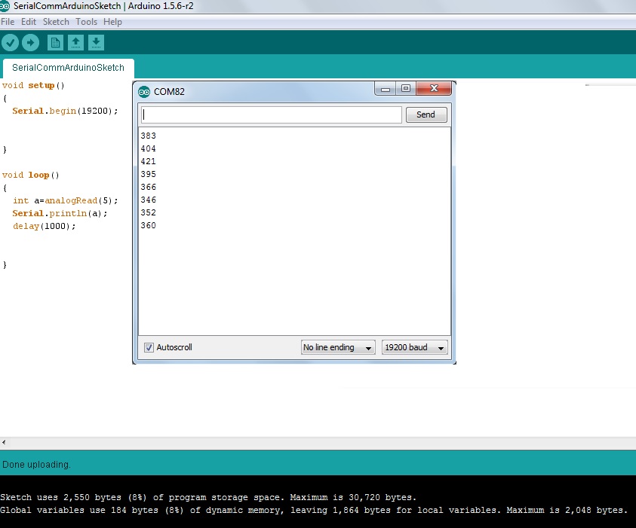This screenshot has height=528, width=636.
Task: Click serial output value 346
Action: [x=148, y=200]
